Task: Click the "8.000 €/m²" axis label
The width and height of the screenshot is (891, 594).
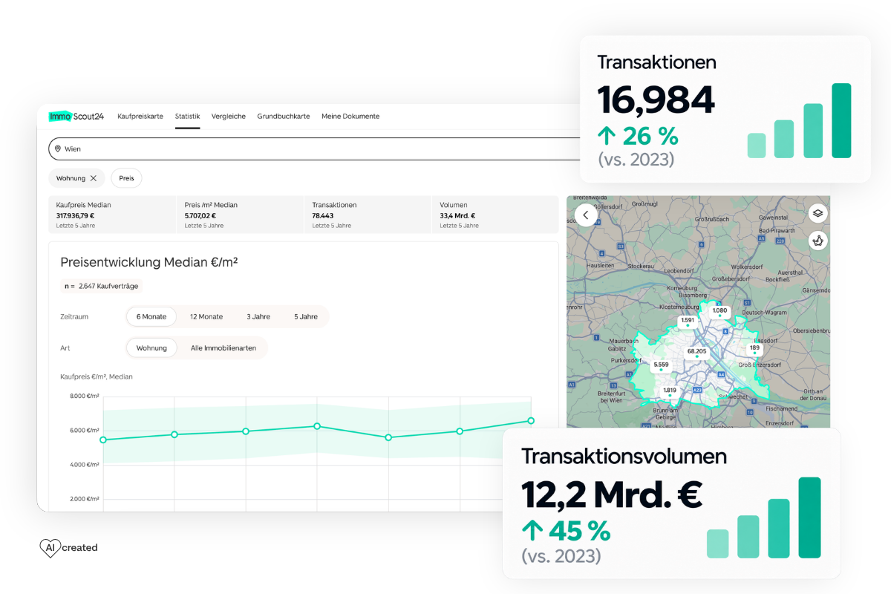Action: tap(85, 396)
